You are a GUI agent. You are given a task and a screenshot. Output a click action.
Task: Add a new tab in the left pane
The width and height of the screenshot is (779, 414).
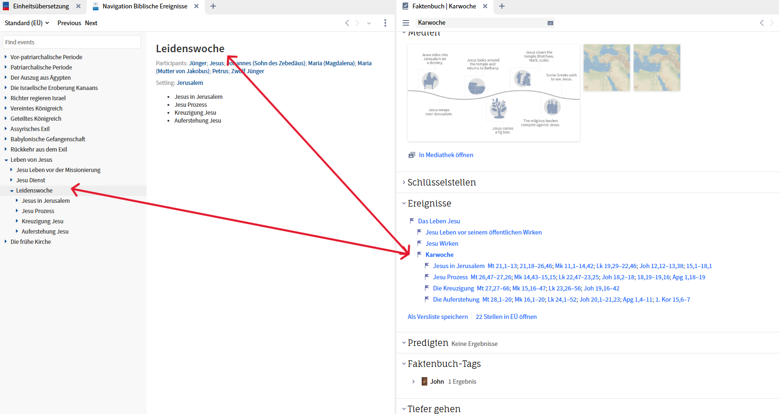[x=213, y=6]
